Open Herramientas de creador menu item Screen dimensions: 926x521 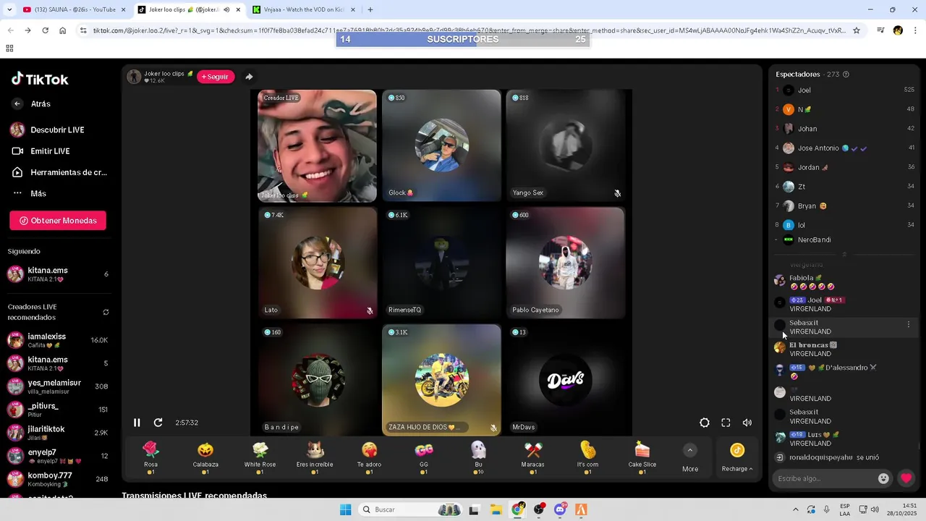59,172
